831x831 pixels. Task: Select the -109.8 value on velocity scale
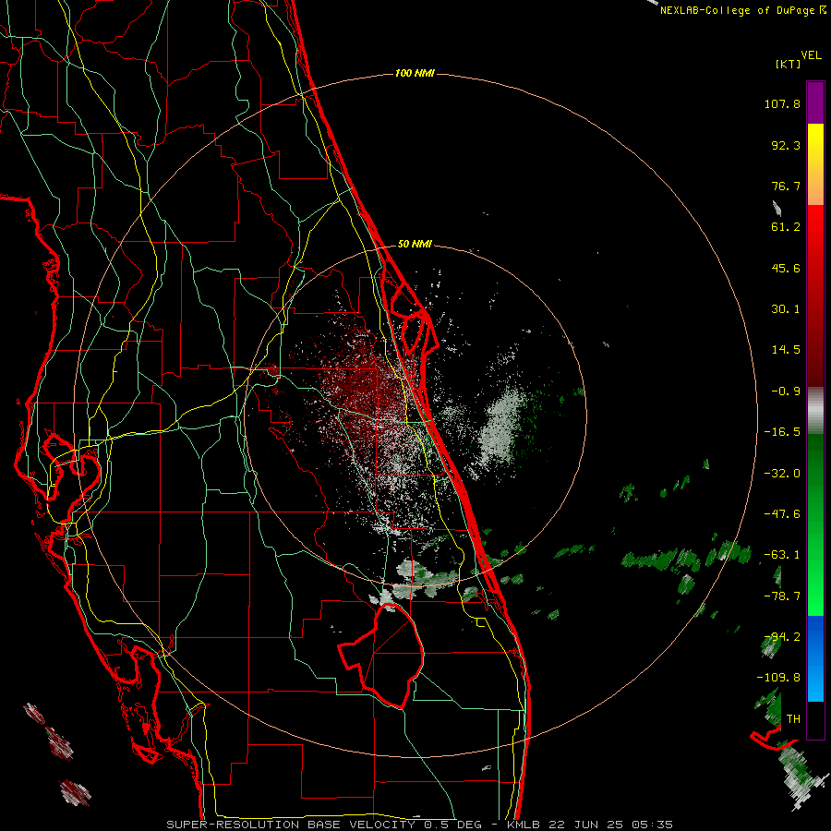[778, 678]
